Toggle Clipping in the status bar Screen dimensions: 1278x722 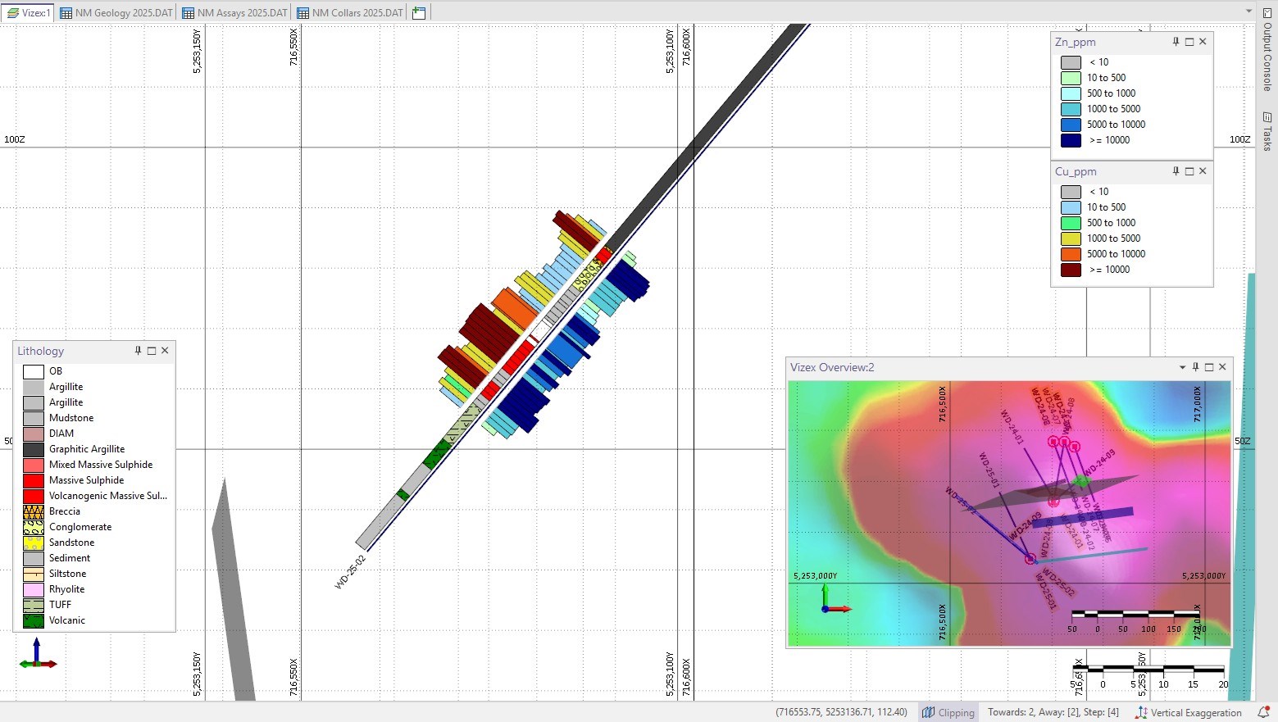(948, 712)
